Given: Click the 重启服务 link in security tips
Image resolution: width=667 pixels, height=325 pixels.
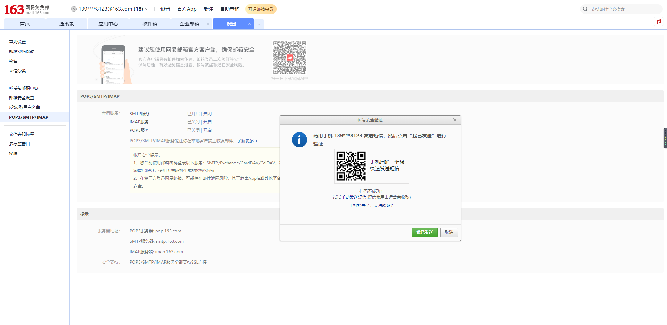Looking at the screenshot, I should pos(146,171).
